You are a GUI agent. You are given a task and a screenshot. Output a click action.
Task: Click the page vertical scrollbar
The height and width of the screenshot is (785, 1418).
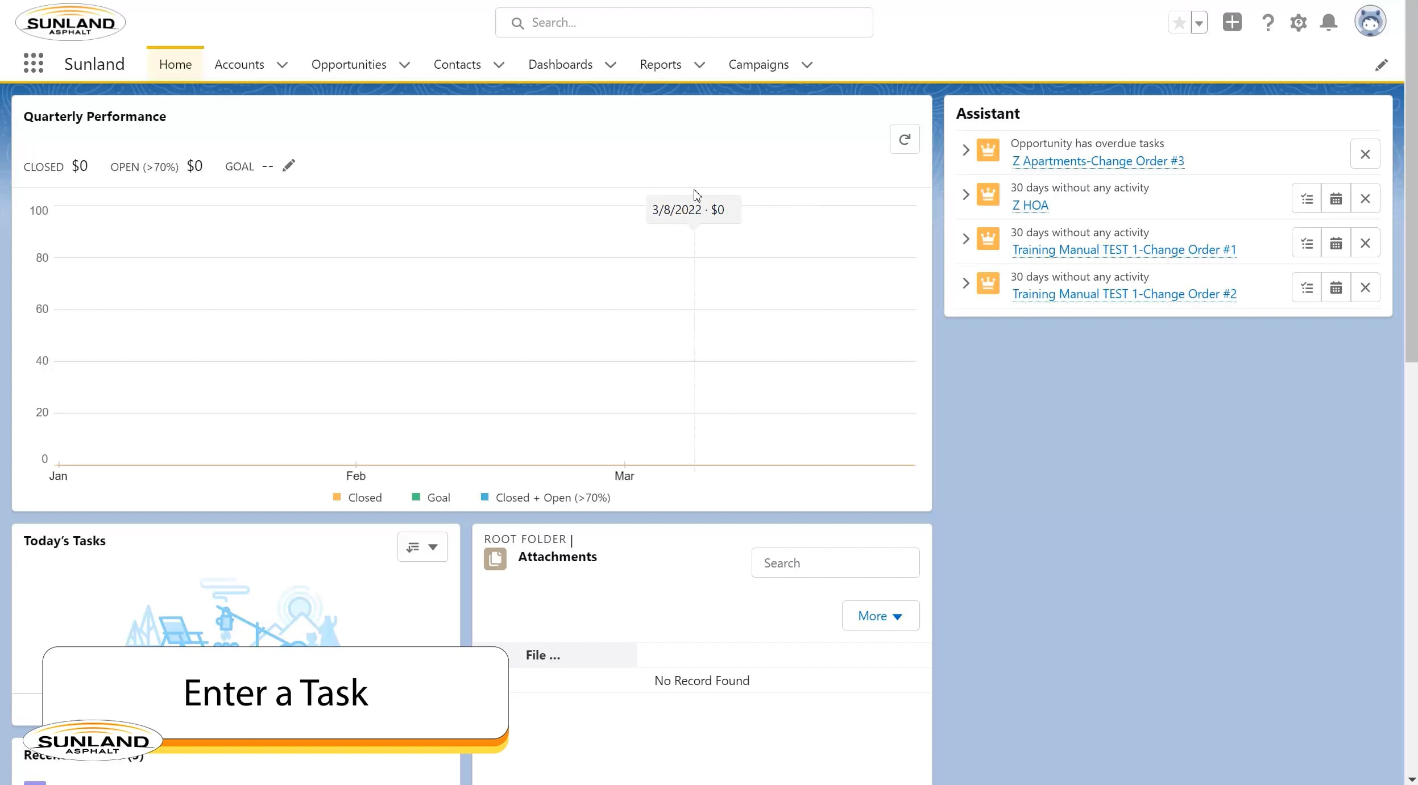(x=1411, y=182)
